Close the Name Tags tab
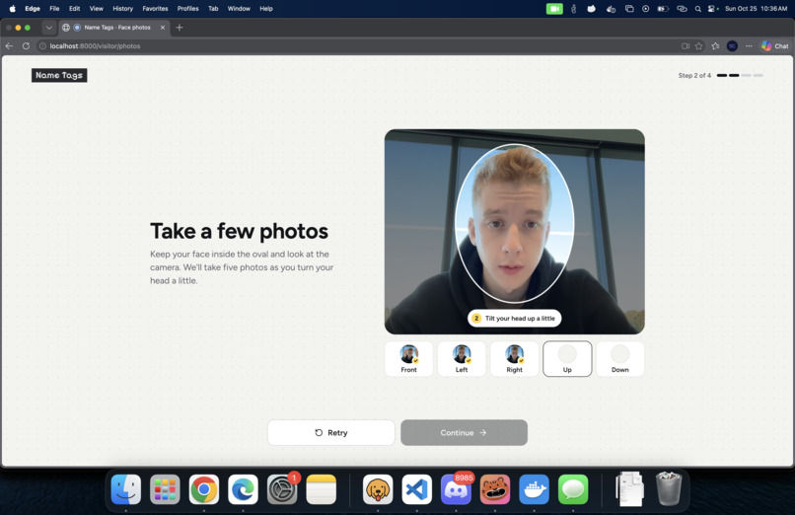The image size is (795, 515). click(x=163, y=28)
